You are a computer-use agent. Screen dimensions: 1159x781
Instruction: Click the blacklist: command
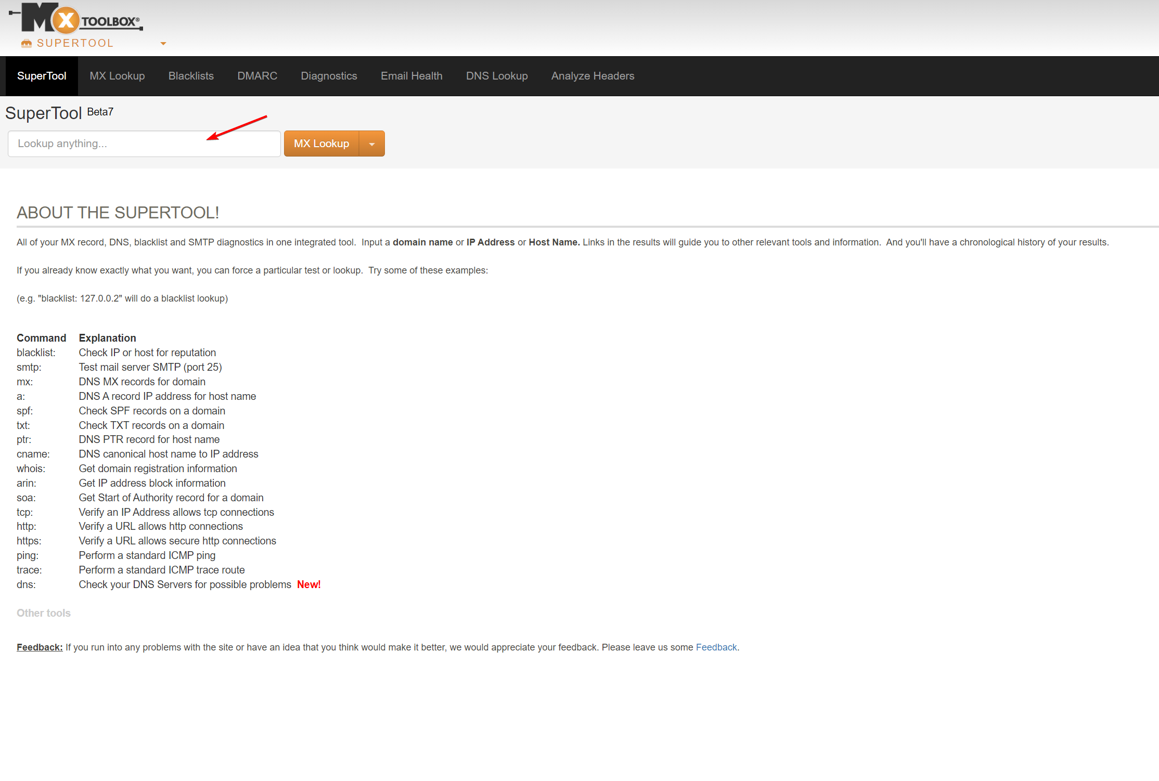click(x=36, y=353)
